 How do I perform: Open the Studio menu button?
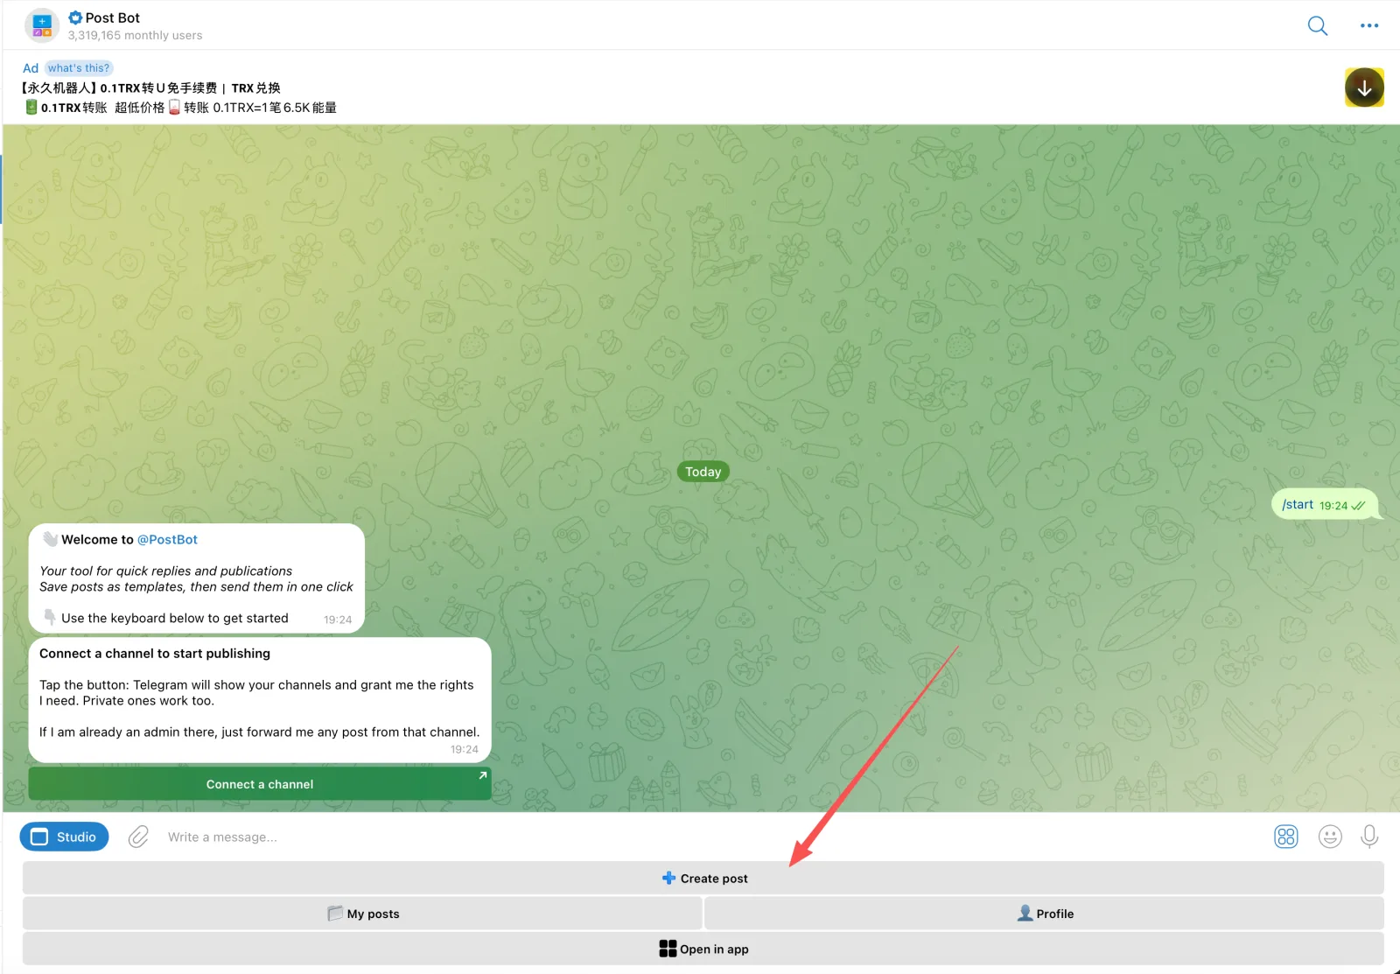pyautogui.click(x=64, y=837)
